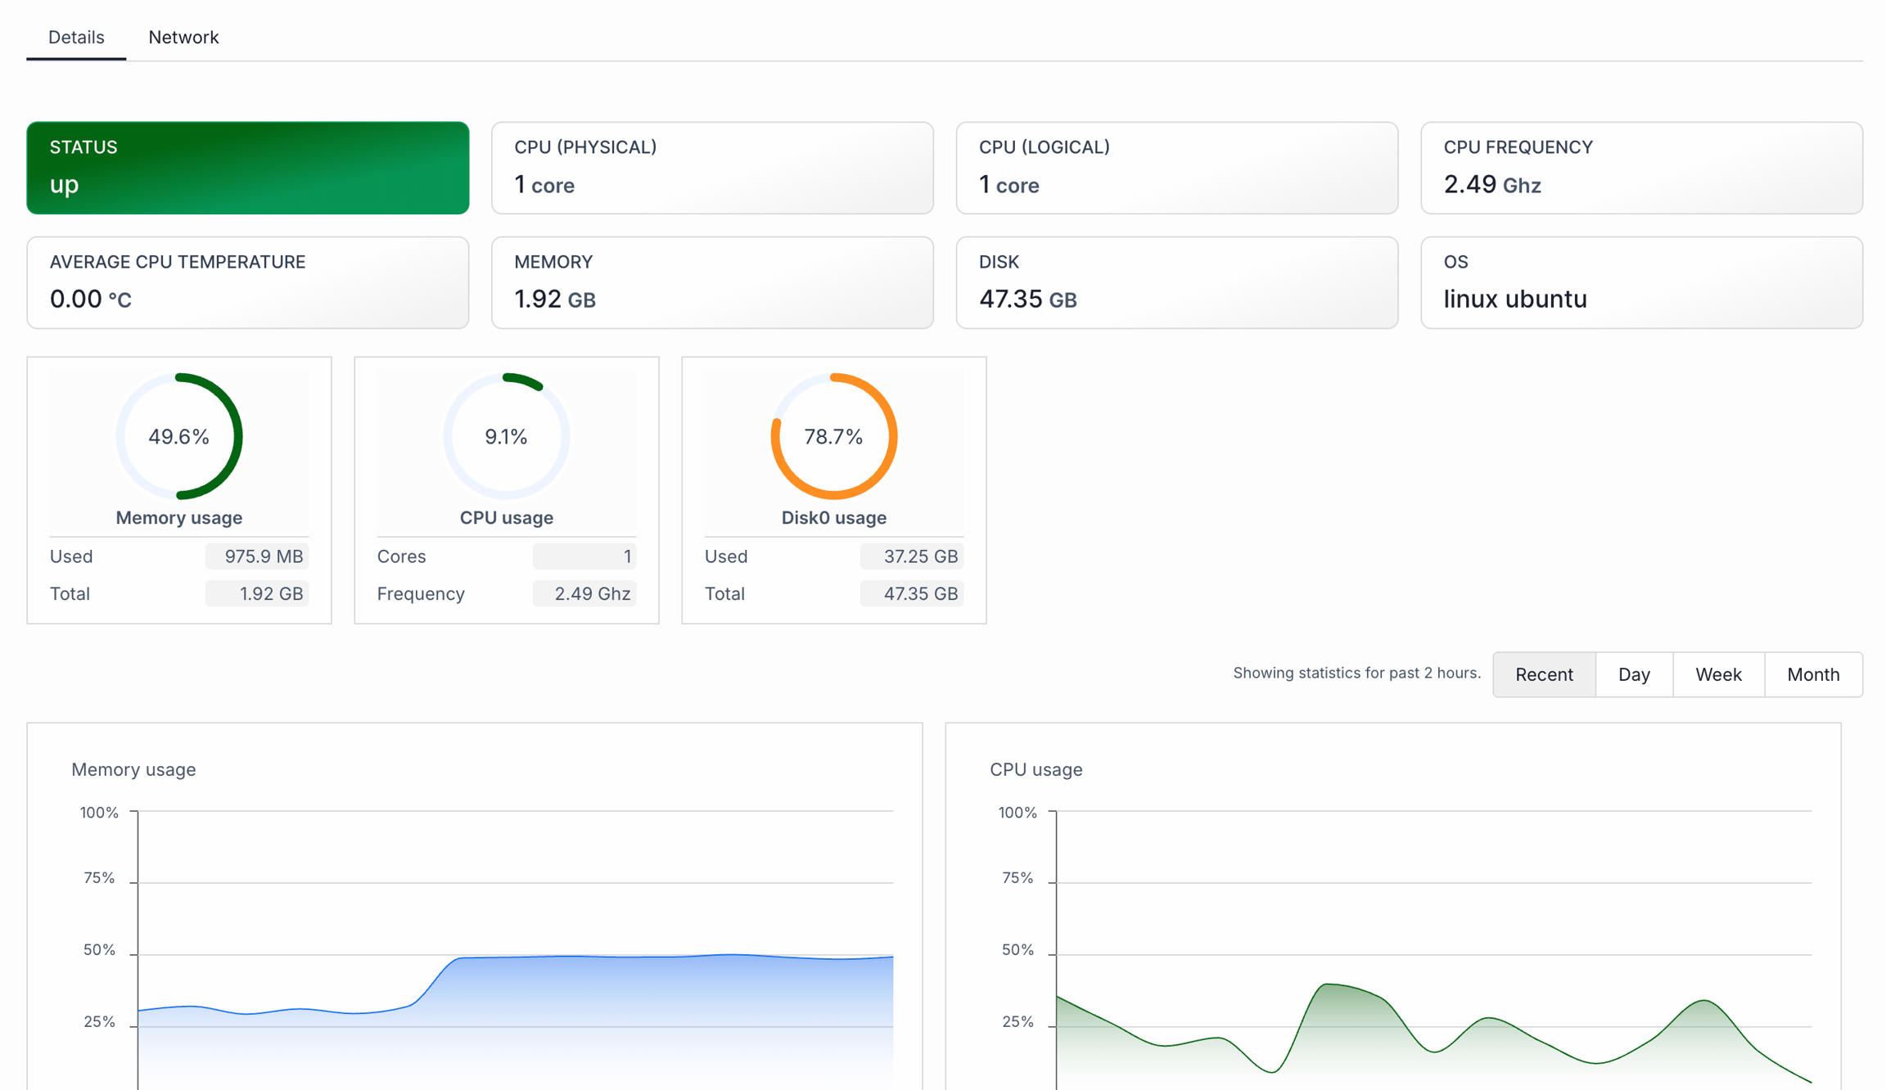
Task: Switch statistics range to Week
Action: pos(1718,674)
